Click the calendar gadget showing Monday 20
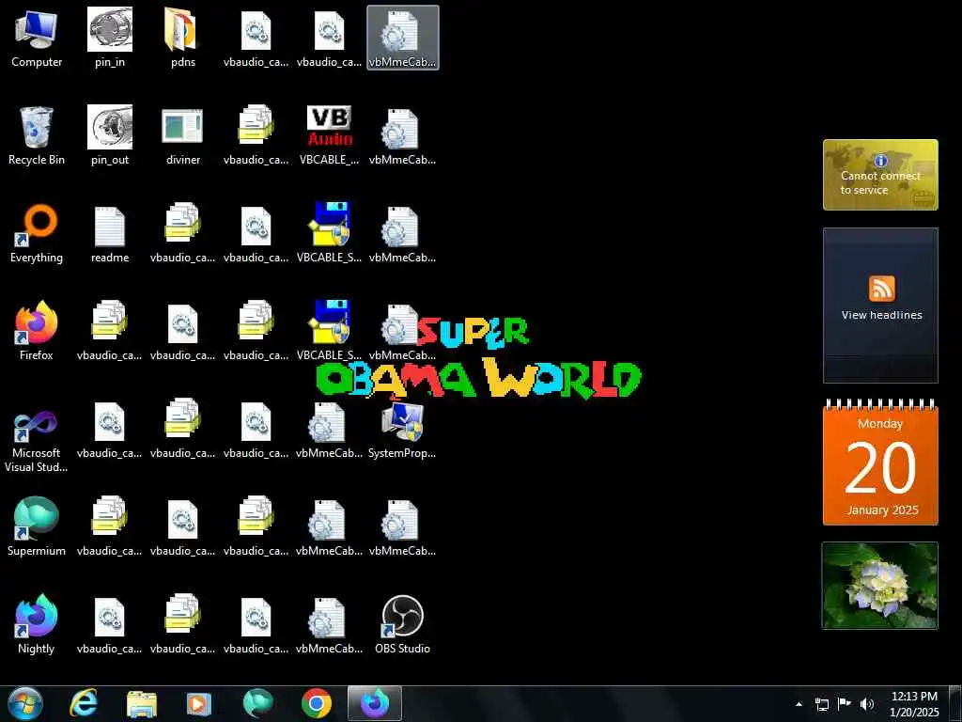962x722 pixels. (x=880, y=462)
